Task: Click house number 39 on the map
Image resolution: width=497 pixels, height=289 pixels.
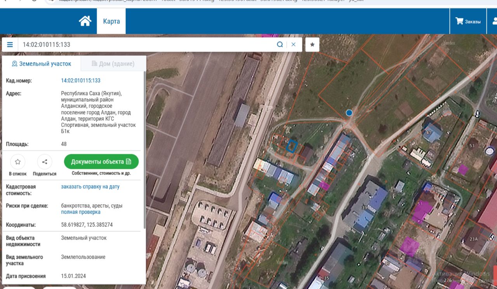Action: point(365,208)
